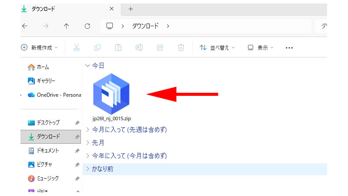348x196 pixels.
Task: Open ホーム in the navigation pane
Action: (38, 67)
